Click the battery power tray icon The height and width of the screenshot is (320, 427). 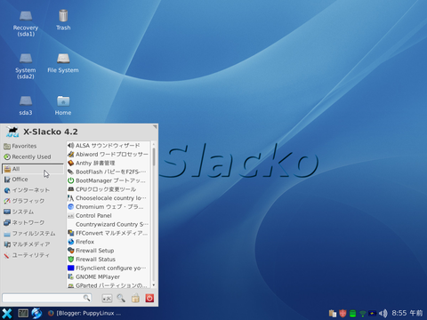coord(373,313)
